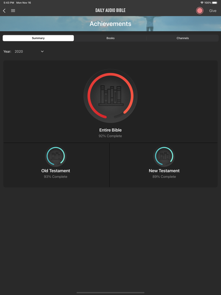Tap the home indicator bar

[110, 293]
